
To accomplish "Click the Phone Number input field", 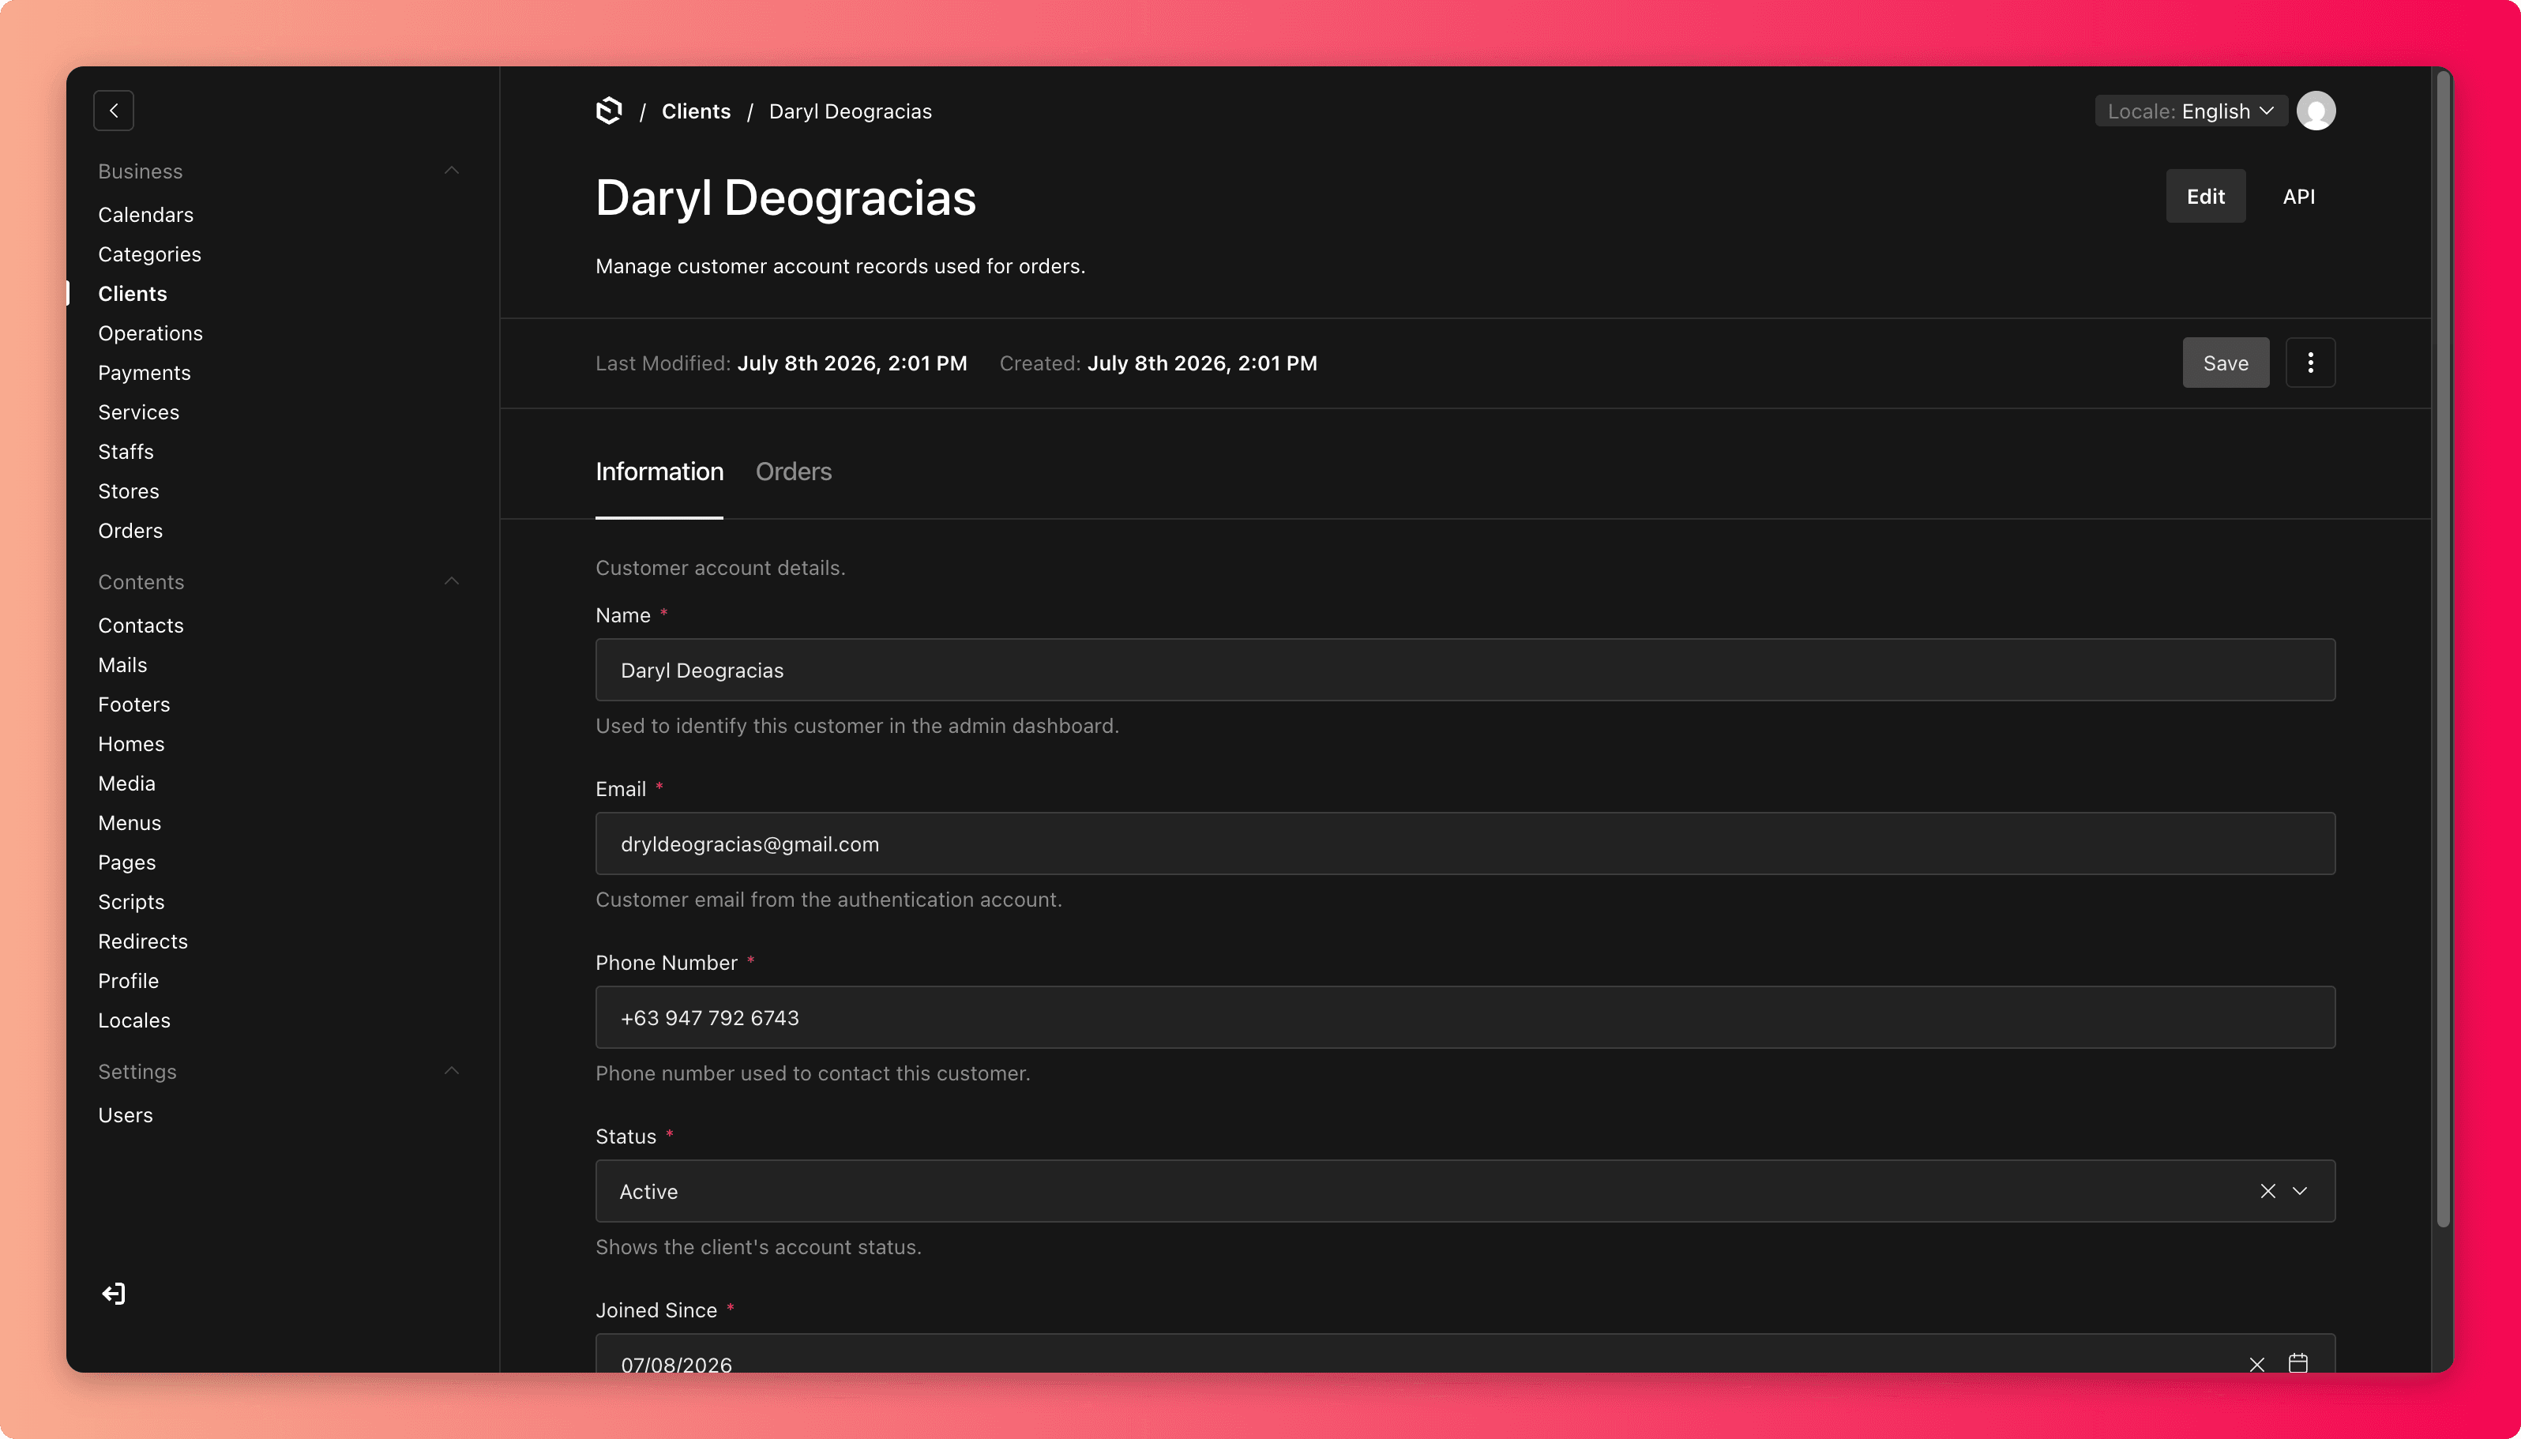I will (x=1464, y=1018).
